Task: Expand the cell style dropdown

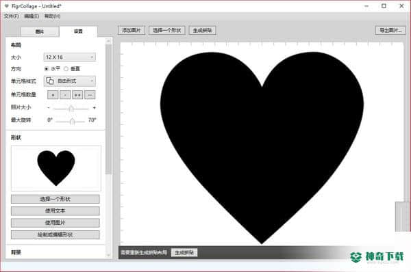Action: click(70, 81)
